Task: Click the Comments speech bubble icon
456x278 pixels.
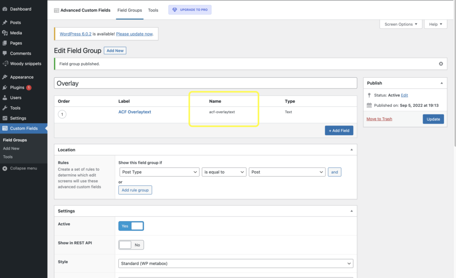Action: [x=4, y=53]
